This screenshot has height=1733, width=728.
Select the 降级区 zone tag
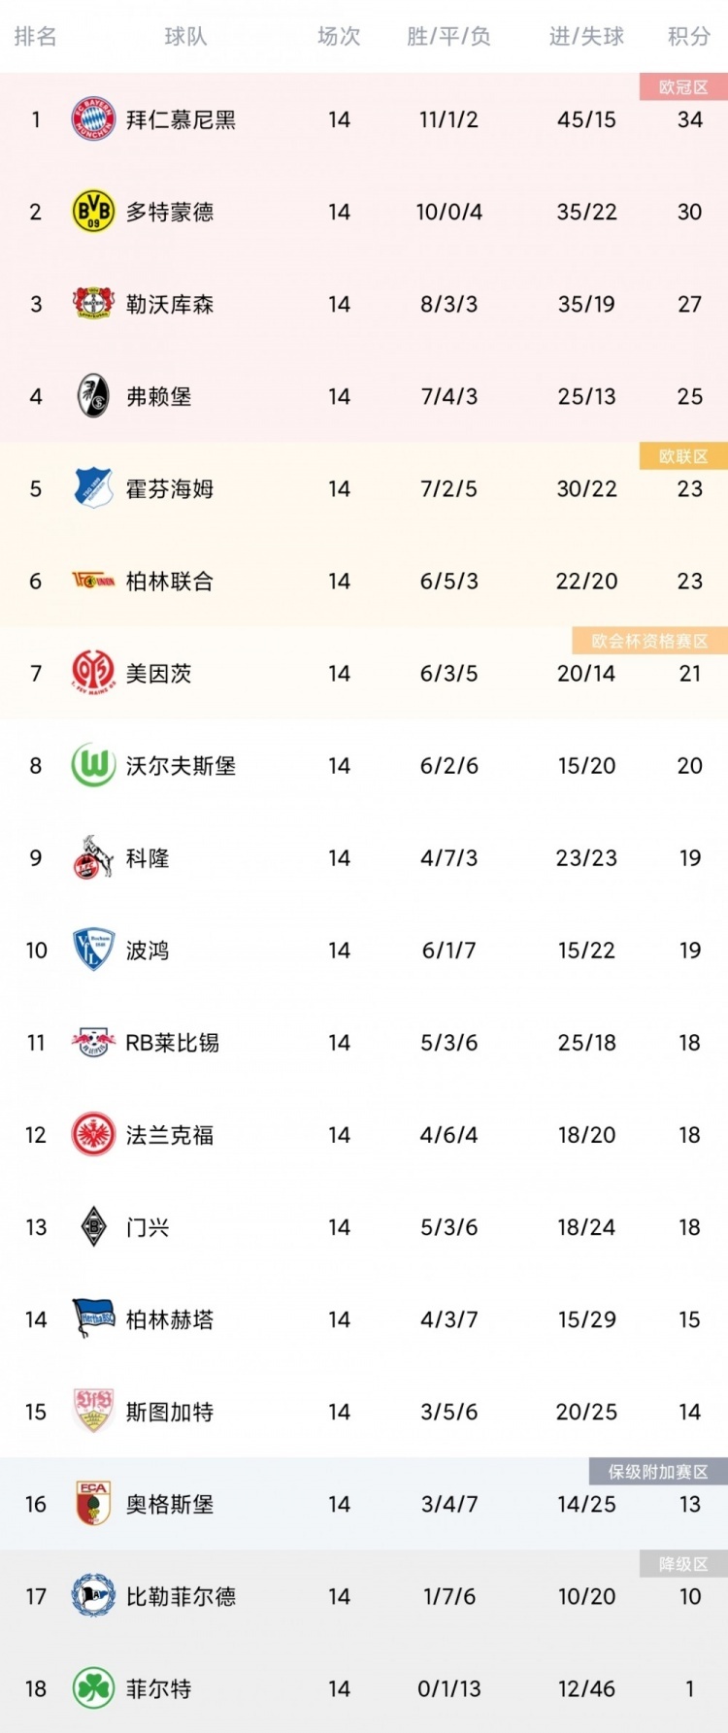[683, 1564]
